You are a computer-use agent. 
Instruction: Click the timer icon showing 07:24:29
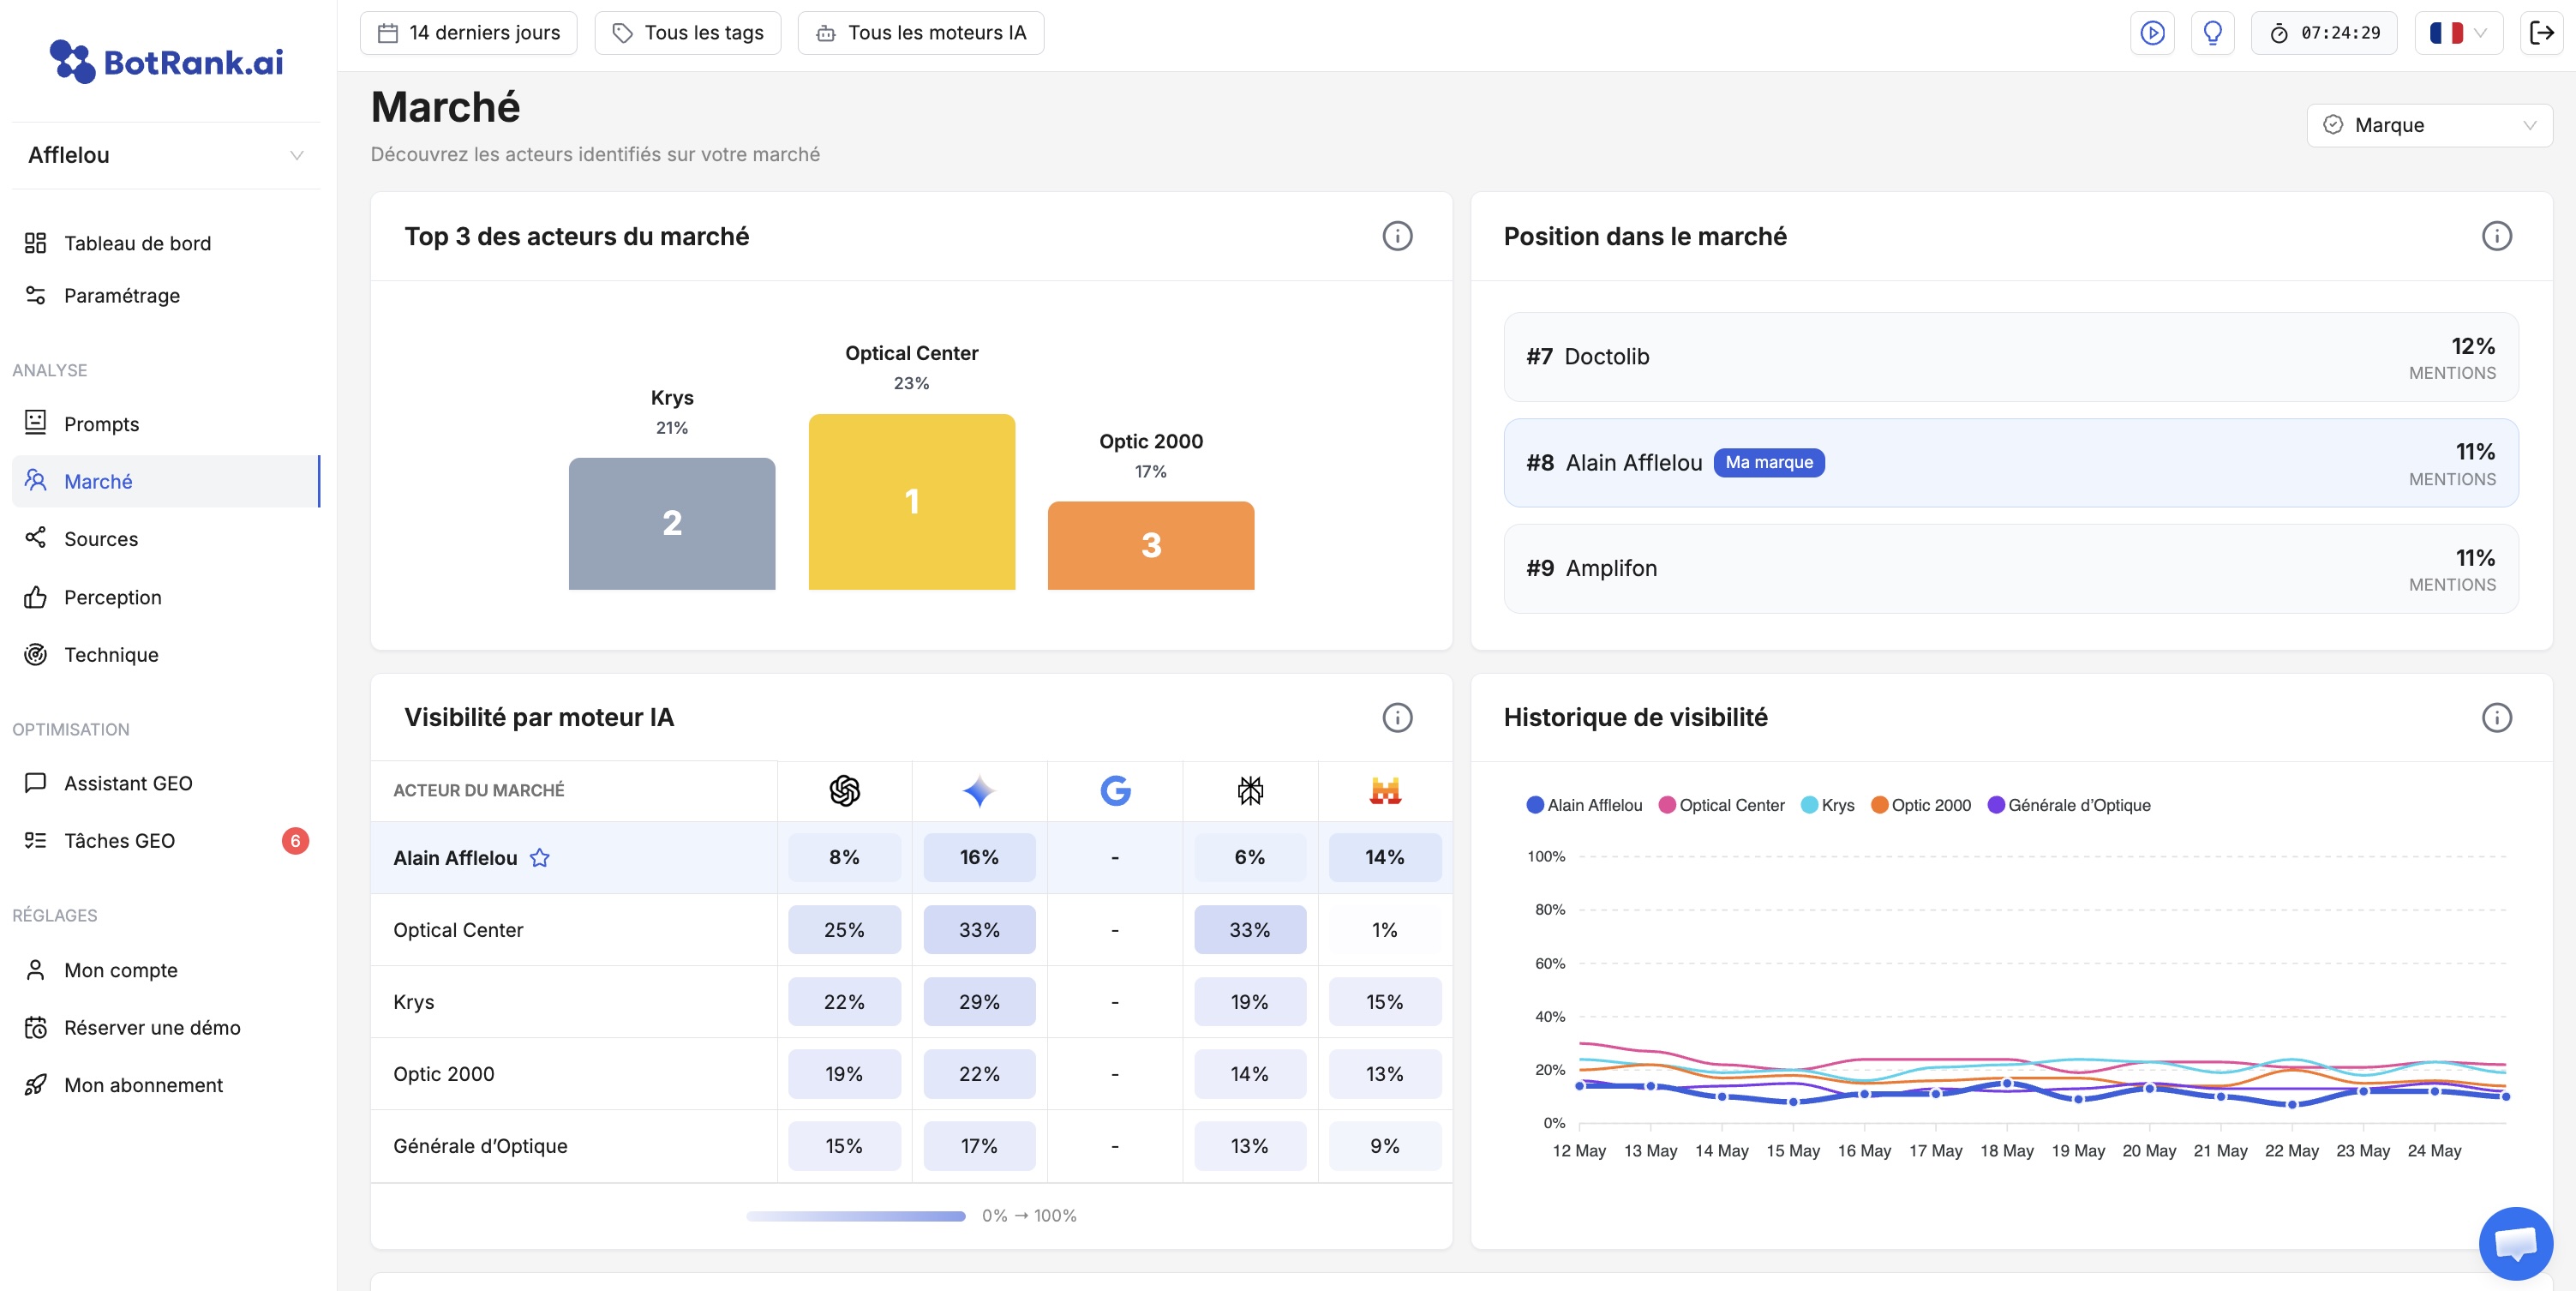pos(2278,33)
